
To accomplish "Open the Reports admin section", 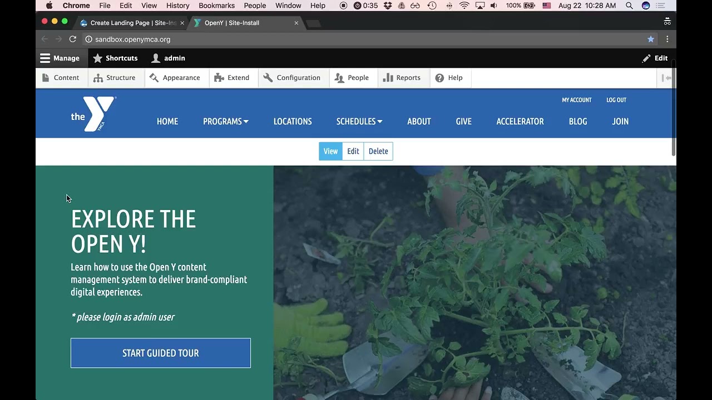I will 402,78.
